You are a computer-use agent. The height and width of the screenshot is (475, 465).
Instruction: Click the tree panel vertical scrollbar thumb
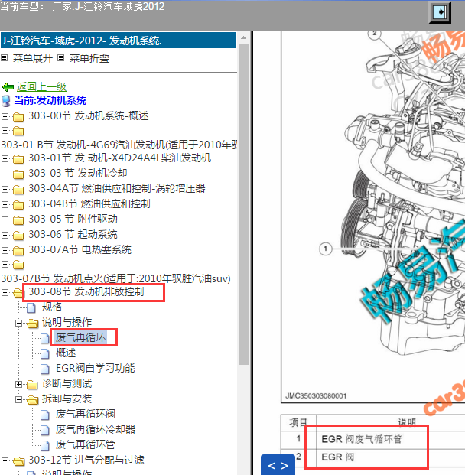pos(243,204)
